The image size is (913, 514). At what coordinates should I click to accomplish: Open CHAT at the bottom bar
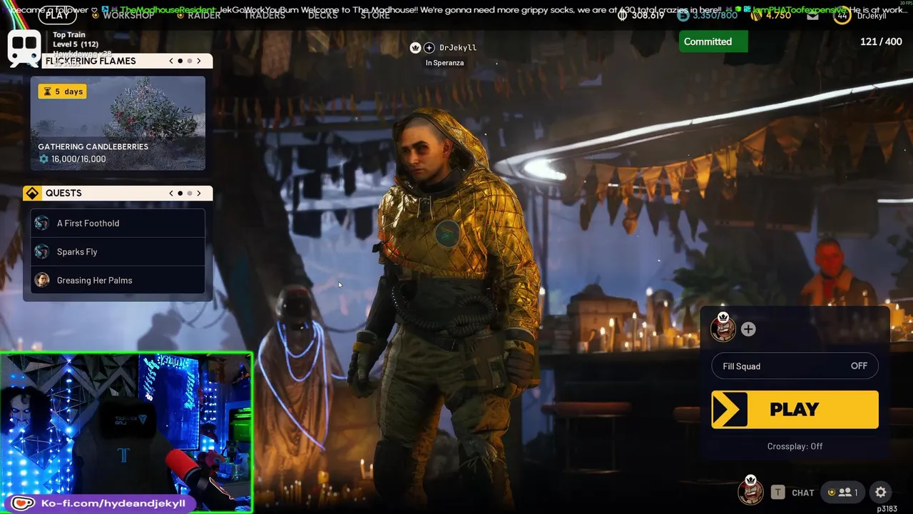(802, 493)
